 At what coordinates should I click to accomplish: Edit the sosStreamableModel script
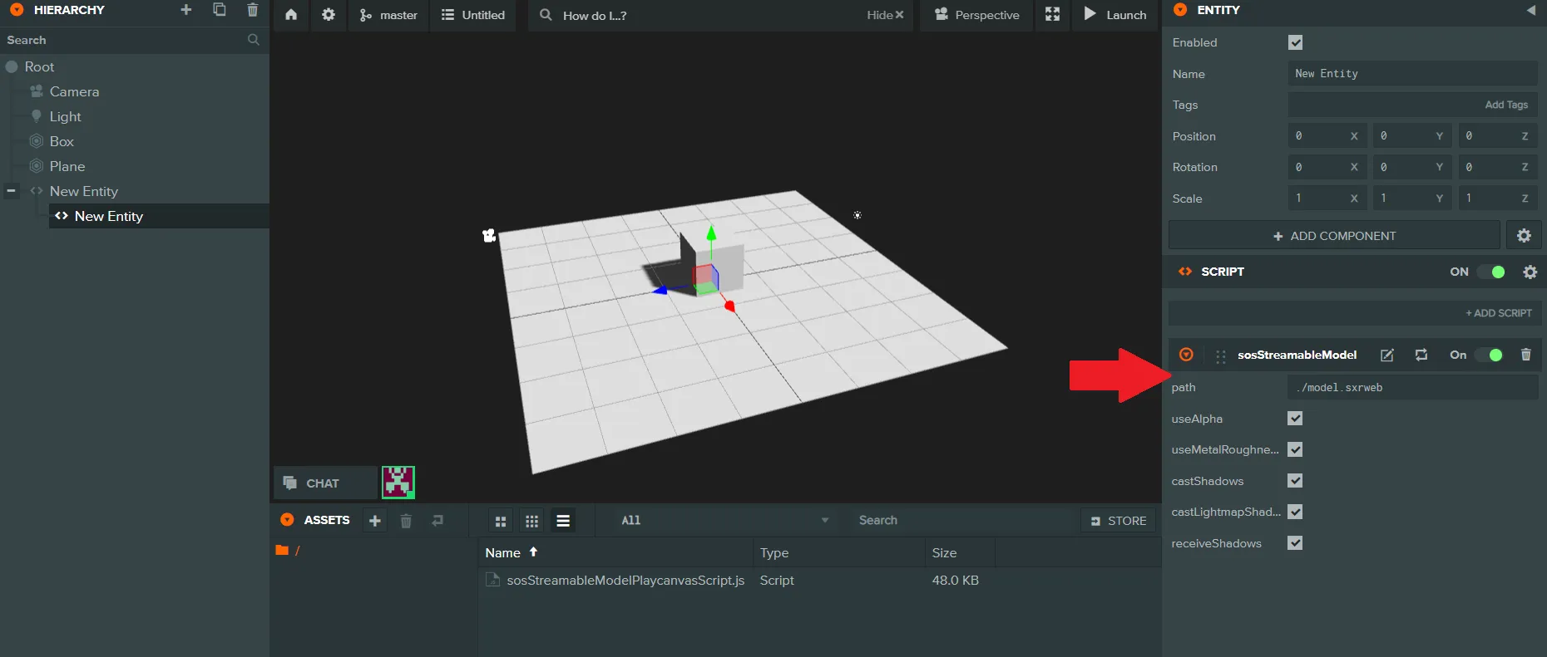1387,355
